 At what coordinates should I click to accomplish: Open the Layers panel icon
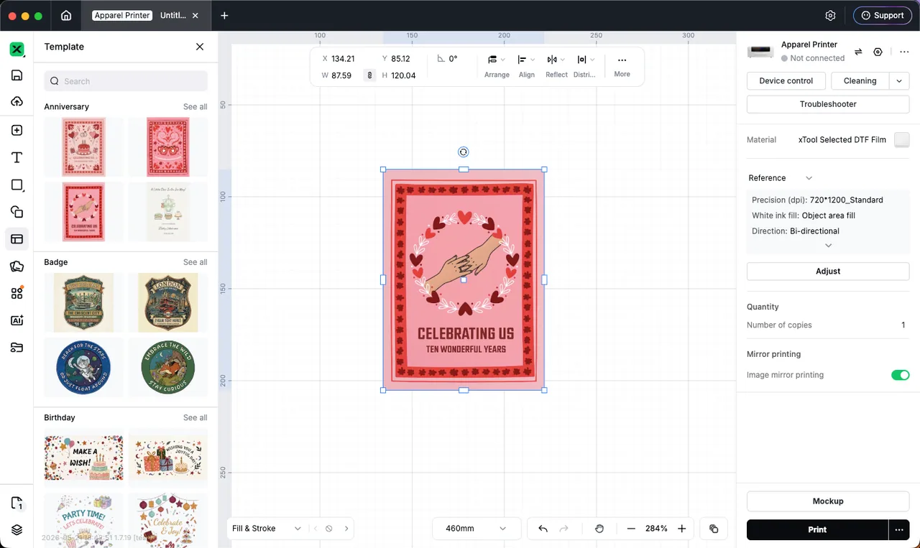point(17,530)
